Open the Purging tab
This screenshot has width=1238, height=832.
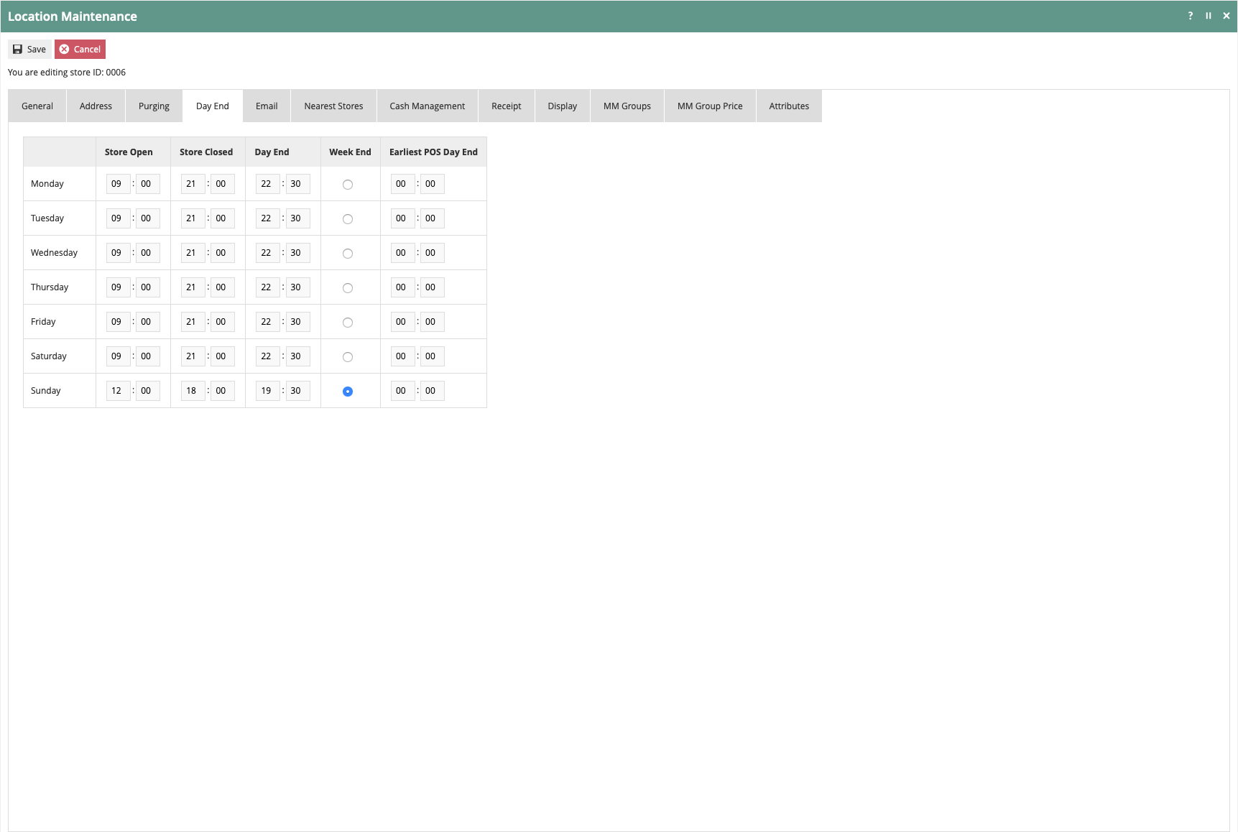[154, 106]
